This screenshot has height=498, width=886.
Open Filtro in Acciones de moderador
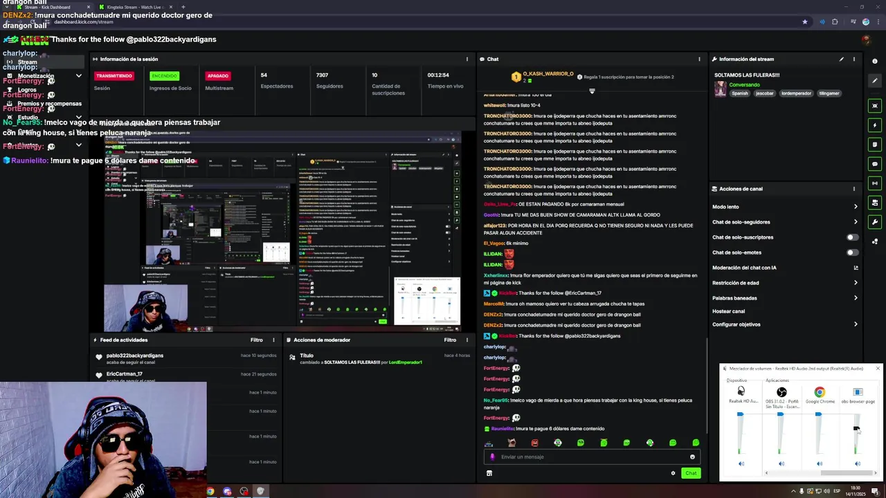450,340
